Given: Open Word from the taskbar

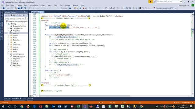Looking at the screenshot, I should click(x=59, y=106).
